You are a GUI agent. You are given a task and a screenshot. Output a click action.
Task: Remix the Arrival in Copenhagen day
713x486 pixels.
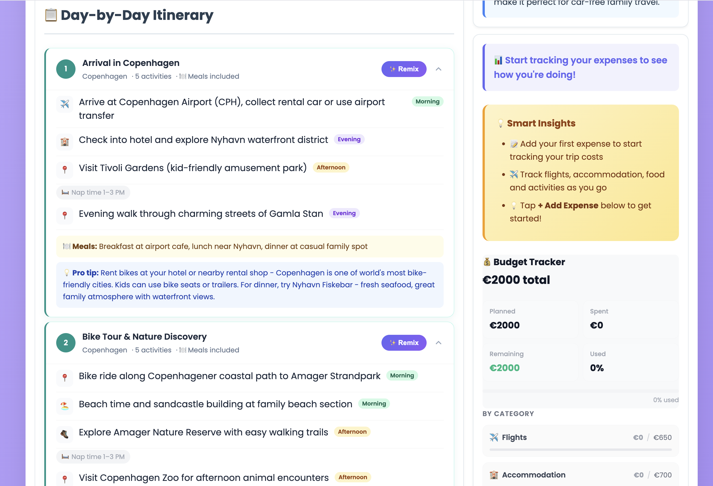click(x=404, y=69)
